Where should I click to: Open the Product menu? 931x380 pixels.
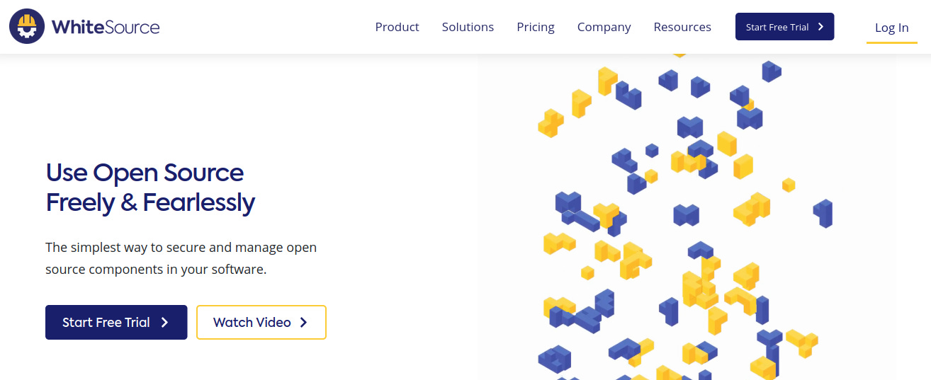click(x=397, y=27)
